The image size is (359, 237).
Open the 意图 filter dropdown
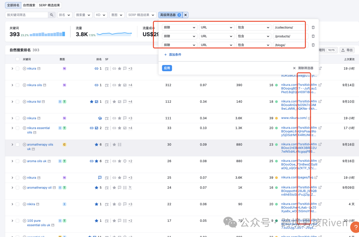click(x=117, y=15)
